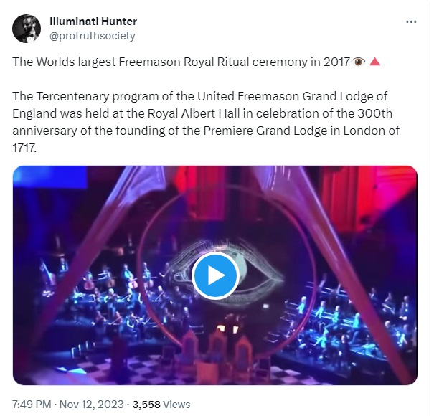Open the 7:49 PM timestamp link

click(x=32, y=405)
